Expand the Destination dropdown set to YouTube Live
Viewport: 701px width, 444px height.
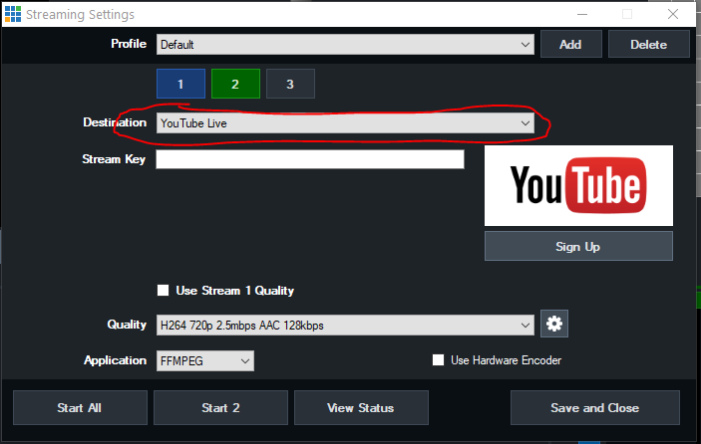coord(345,123)
